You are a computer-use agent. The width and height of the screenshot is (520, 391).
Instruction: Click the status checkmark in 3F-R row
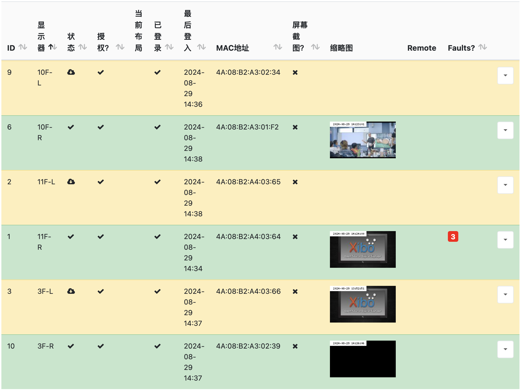pos(71,346)
